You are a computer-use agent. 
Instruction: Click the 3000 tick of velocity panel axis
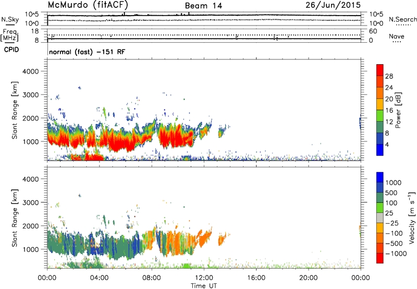[30, 202]
